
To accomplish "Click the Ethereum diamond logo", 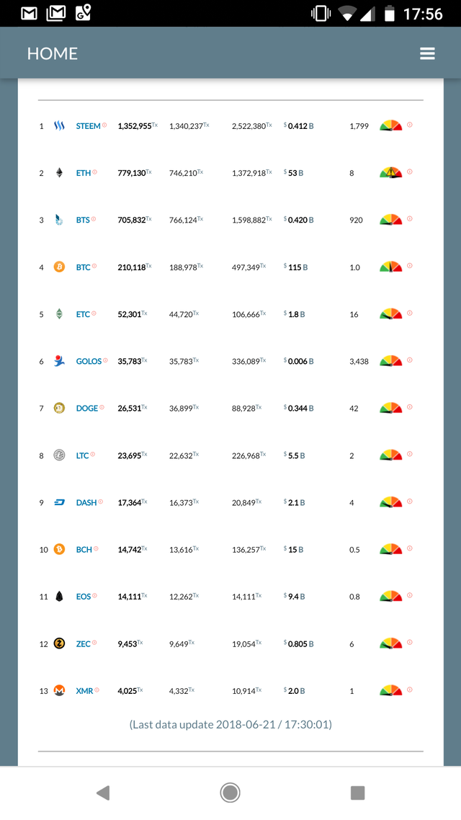I will (59, 173).
